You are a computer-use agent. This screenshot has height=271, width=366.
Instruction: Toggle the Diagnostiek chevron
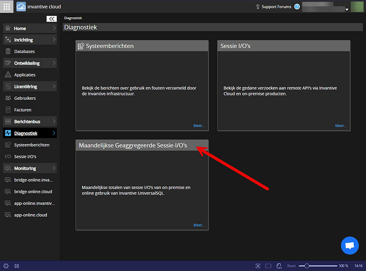tap(54, 133)
